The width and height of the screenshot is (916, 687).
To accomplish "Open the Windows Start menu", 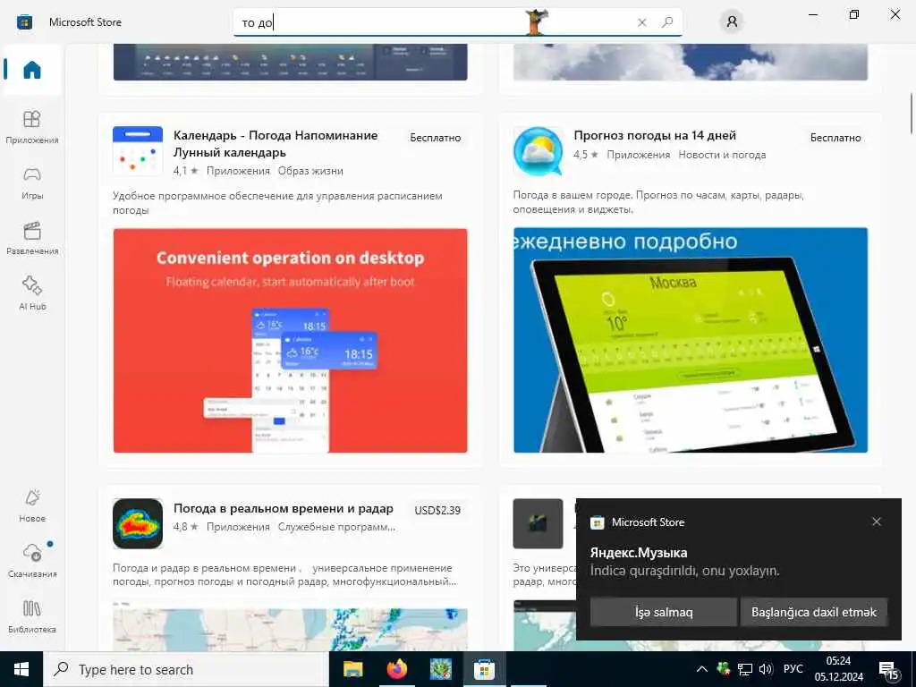I will pyautogui.click(x=21, y=669).
